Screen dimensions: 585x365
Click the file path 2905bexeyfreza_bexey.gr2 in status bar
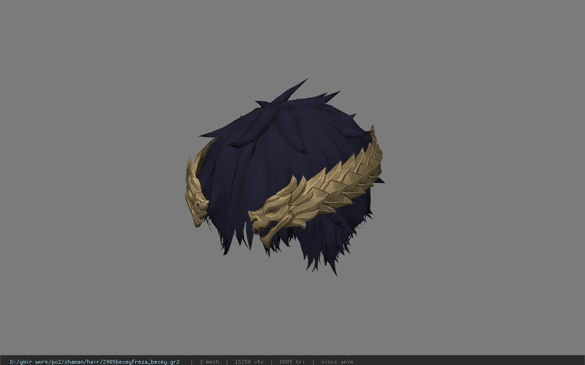pyautogui.click(x=95, y=362)
